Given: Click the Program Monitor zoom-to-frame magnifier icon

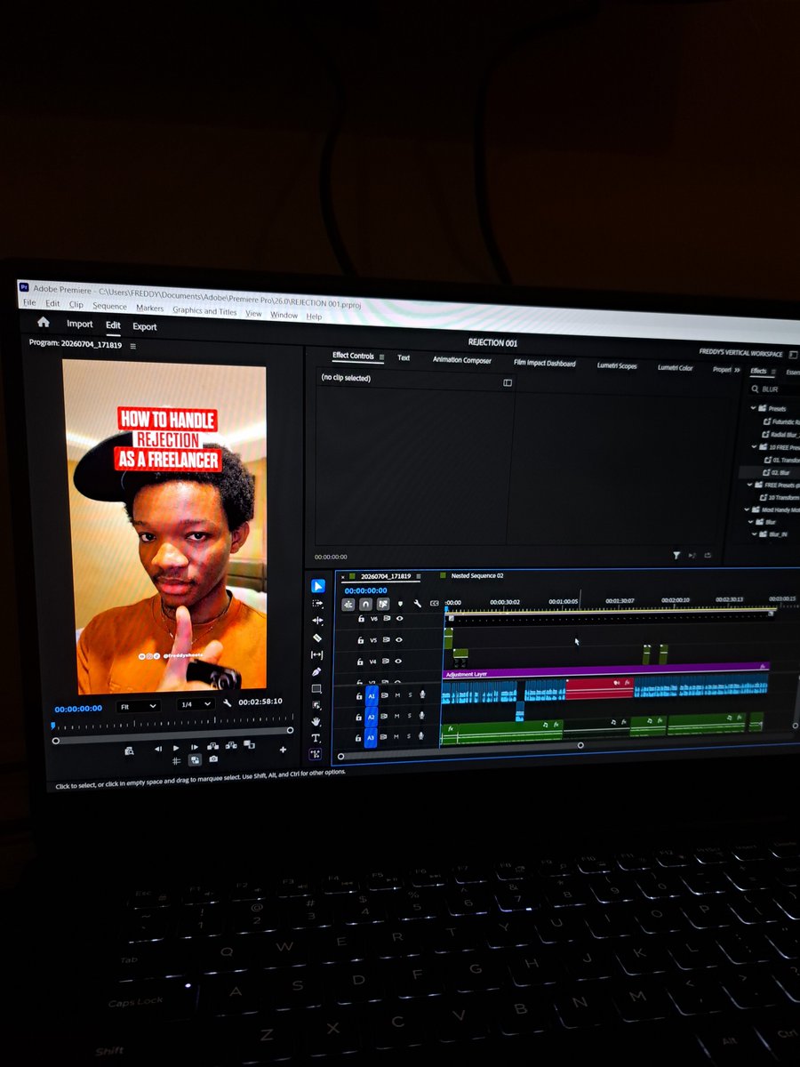Looking at the screenshot, I should point(129,751).
